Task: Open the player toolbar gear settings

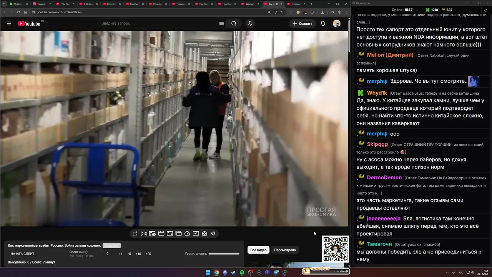Action: 213,234
